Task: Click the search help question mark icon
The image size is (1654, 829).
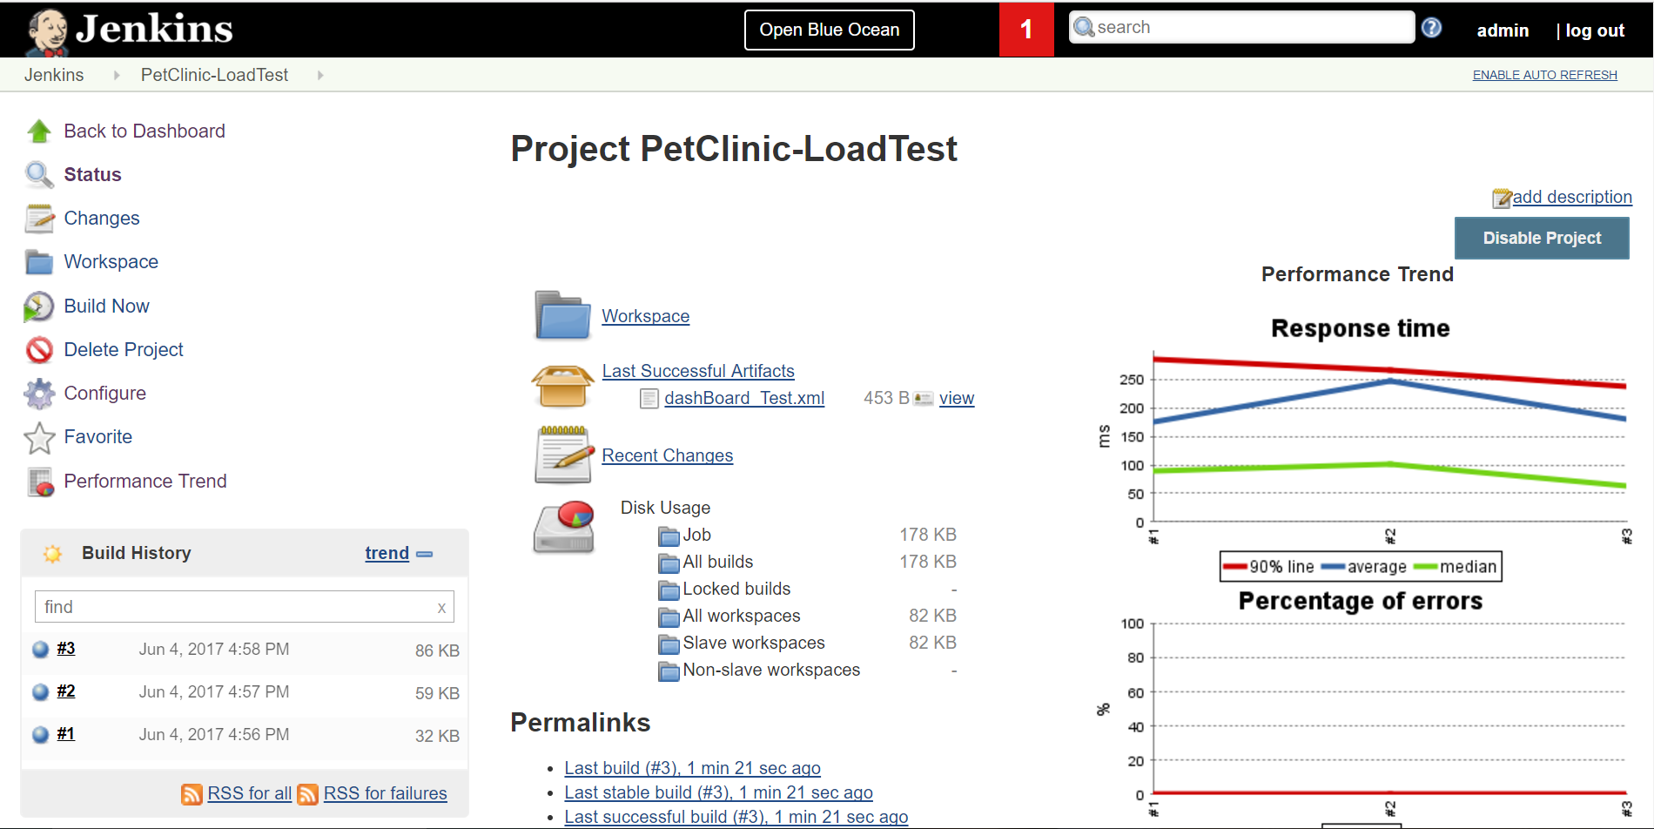Action: (1431, 28)
